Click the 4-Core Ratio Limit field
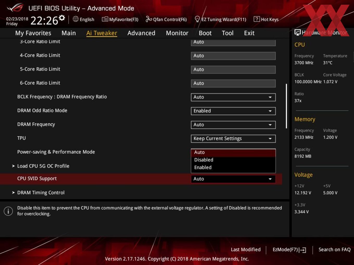The height and width of the screenshot is (265, 354). pyautogui.click(x=233, y=56)
